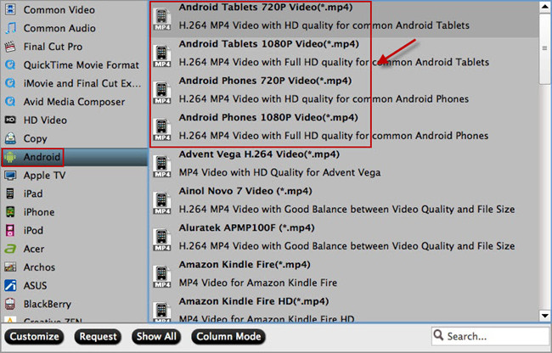The width and height of the screenshot is (552, 353).
Task: Select the Archos category label
Action: pyautogui.click(x=39, y=267)
